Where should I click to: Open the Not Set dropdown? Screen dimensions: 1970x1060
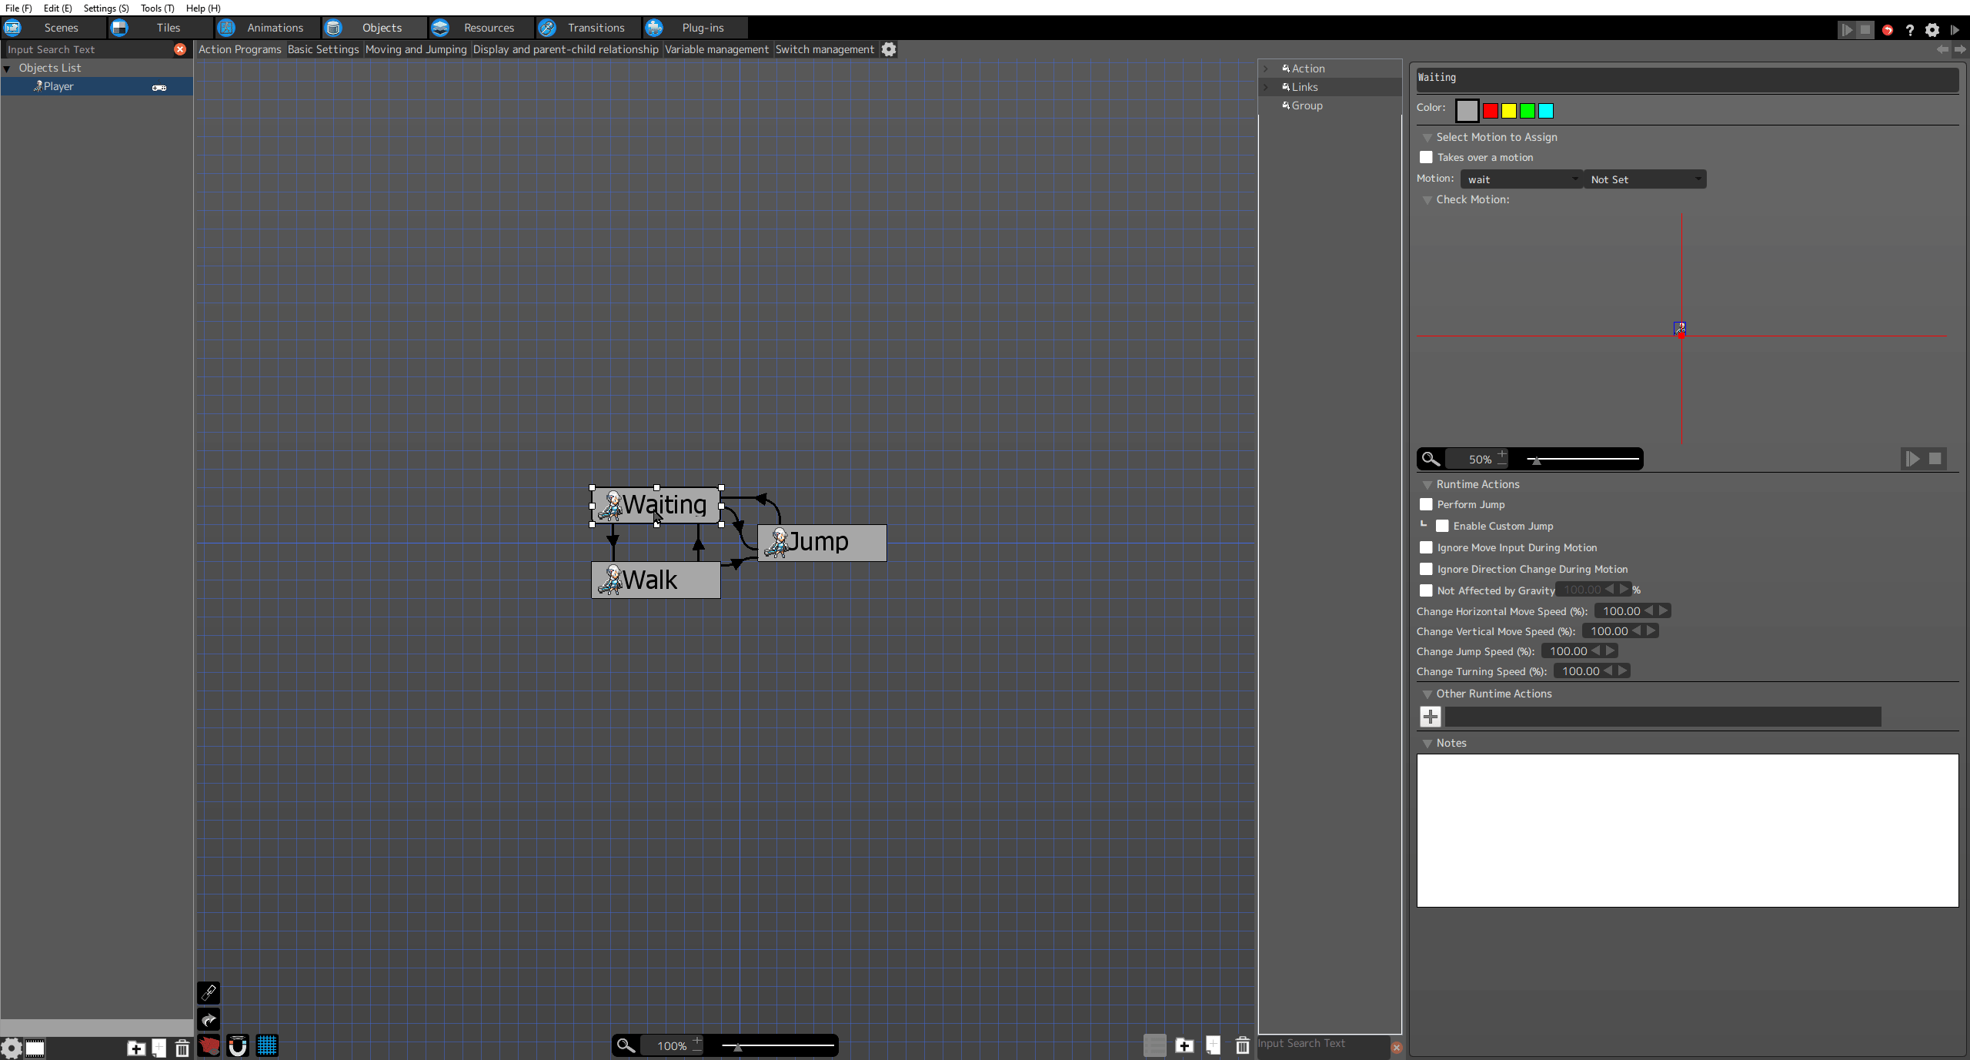tap(1644, 179)
